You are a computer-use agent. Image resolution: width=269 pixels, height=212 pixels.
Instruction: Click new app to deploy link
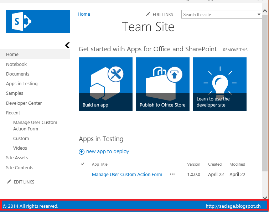[108, 151]
